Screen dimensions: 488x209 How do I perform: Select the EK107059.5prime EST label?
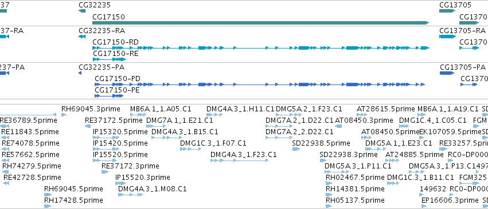451,132
